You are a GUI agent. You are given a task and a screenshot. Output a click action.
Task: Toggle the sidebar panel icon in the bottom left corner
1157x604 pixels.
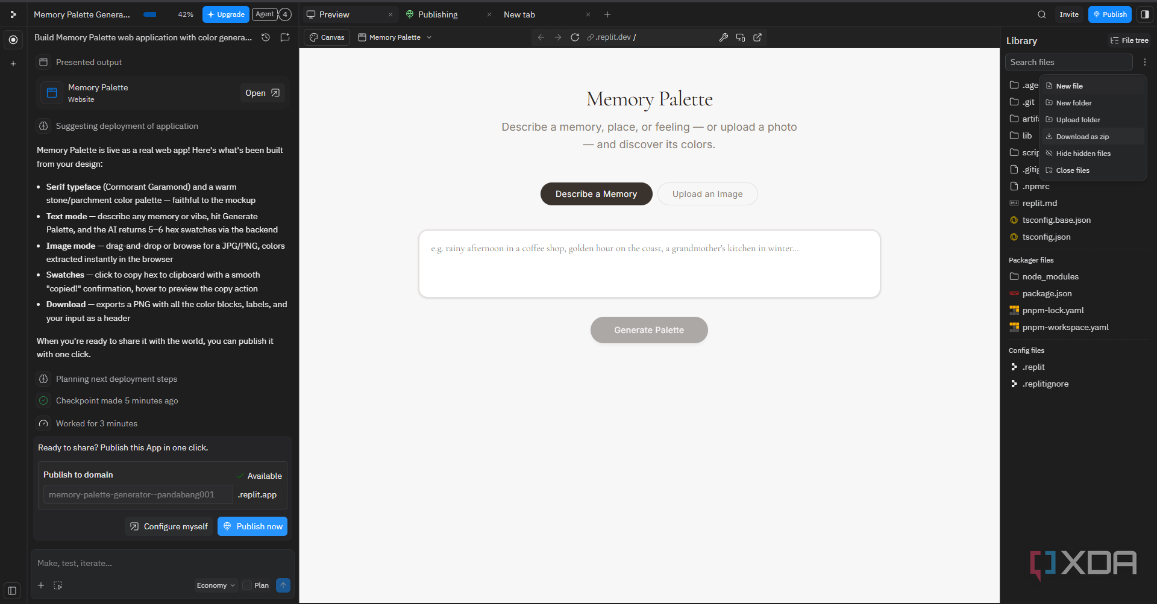tap(12, 591)
